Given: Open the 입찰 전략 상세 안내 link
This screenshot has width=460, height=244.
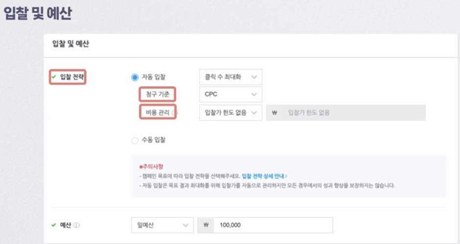Looking at the screenshot, I should (x=264, y=176).
